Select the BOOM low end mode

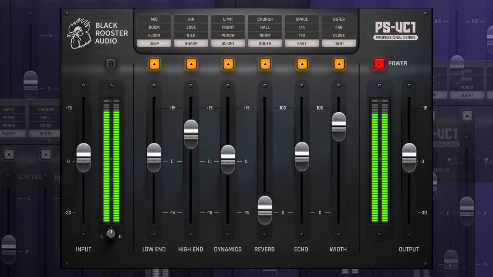(154, 27)
